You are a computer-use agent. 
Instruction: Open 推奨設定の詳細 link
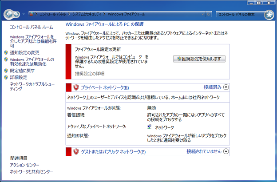90,74
